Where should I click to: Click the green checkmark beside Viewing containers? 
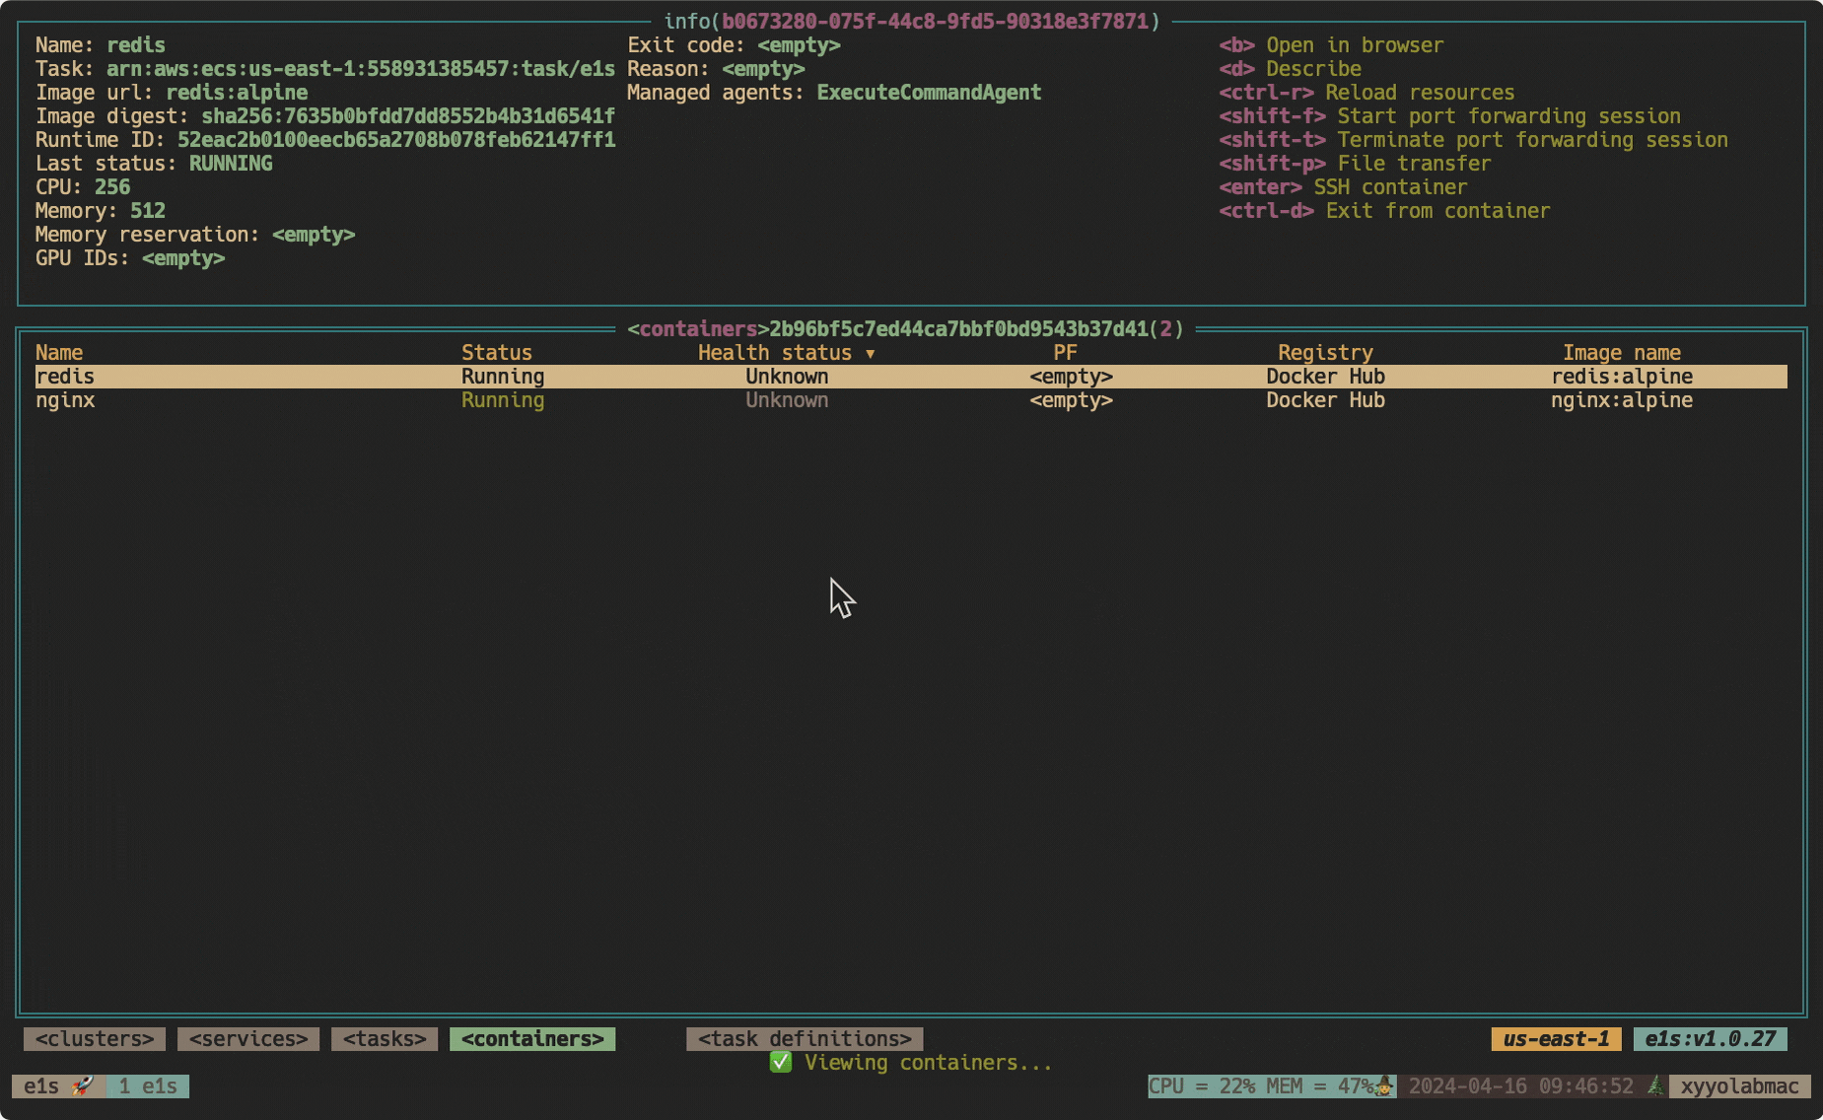pos(781,1062)
